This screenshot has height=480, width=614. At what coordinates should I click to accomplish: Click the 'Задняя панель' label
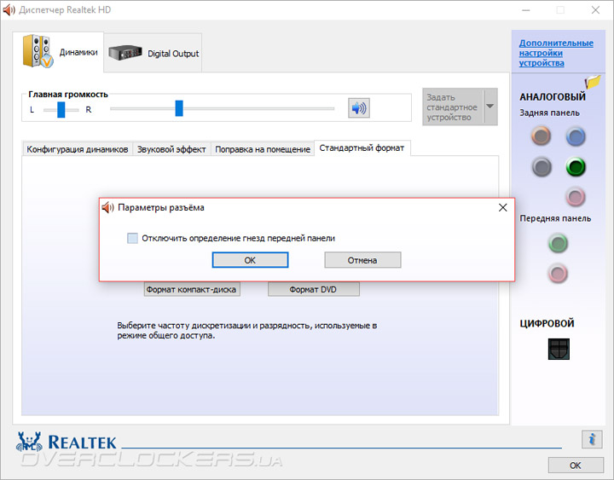coord(549,113)
